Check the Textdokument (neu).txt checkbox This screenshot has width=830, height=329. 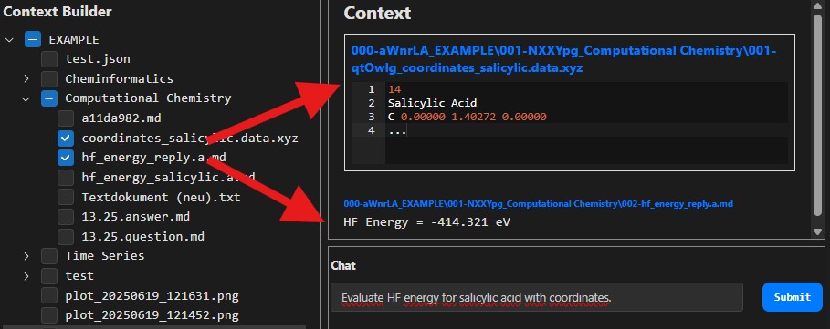pos(66,197)
